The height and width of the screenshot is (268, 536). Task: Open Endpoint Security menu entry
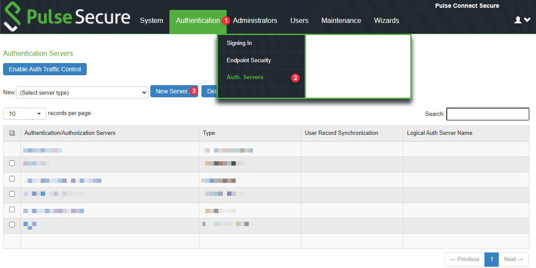pyautogui.click(x=249, y=61)
